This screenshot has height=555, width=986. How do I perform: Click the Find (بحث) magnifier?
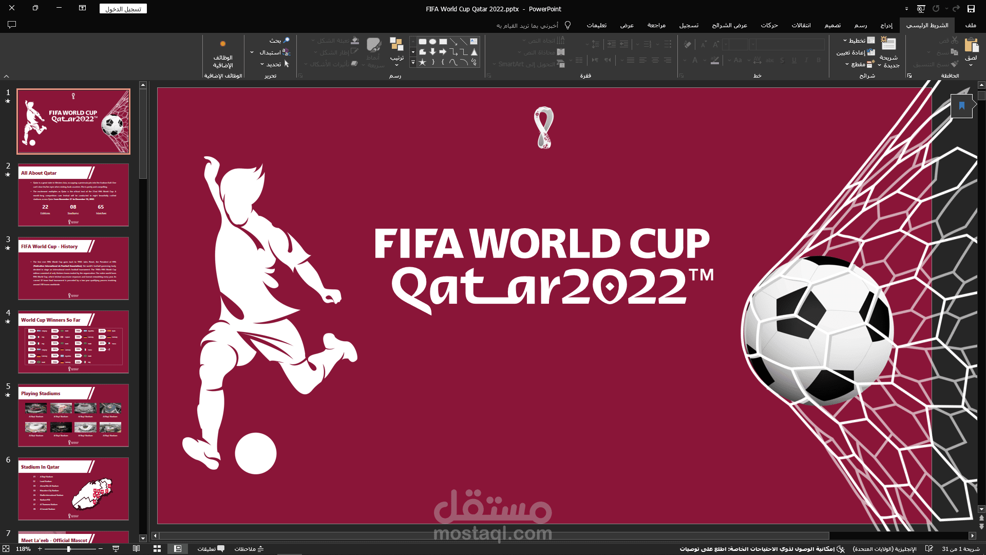coord(287,40)
